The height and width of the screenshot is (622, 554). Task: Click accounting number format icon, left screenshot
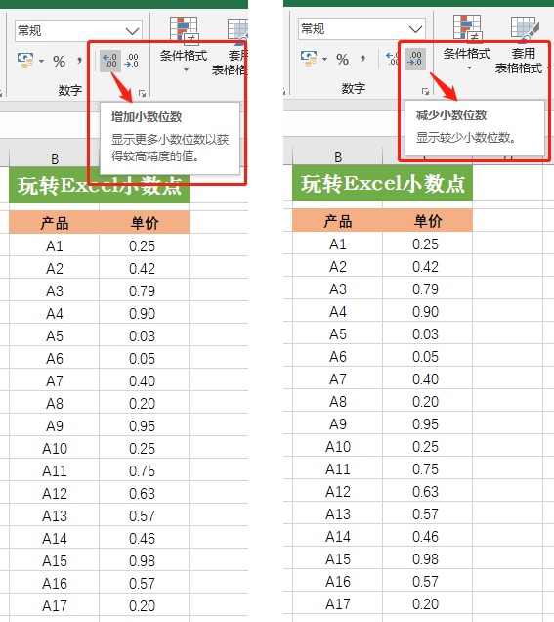(x=25, y=61)
